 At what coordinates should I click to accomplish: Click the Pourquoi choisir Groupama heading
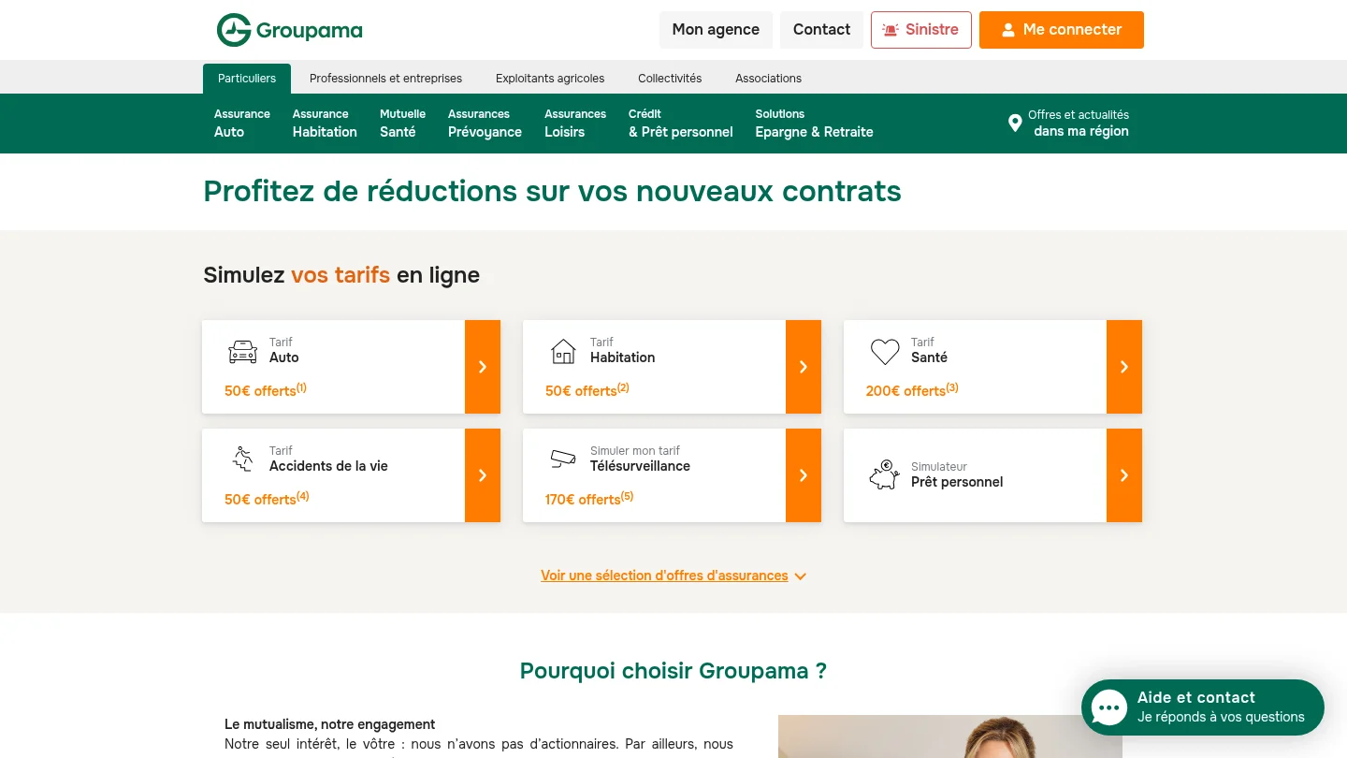(x=673, y=671)
